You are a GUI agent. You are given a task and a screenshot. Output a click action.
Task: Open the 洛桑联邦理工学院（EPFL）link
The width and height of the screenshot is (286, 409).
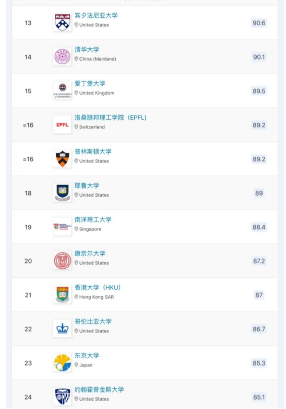click(111, 118)
